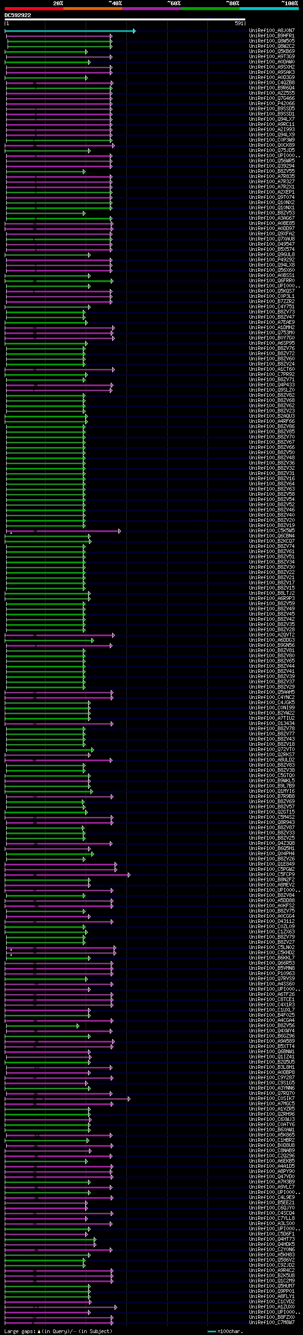Open hit UniRef100_C4YNC2
The width and height of the screenshot is (303, 1335).
[x=272, y=697]
